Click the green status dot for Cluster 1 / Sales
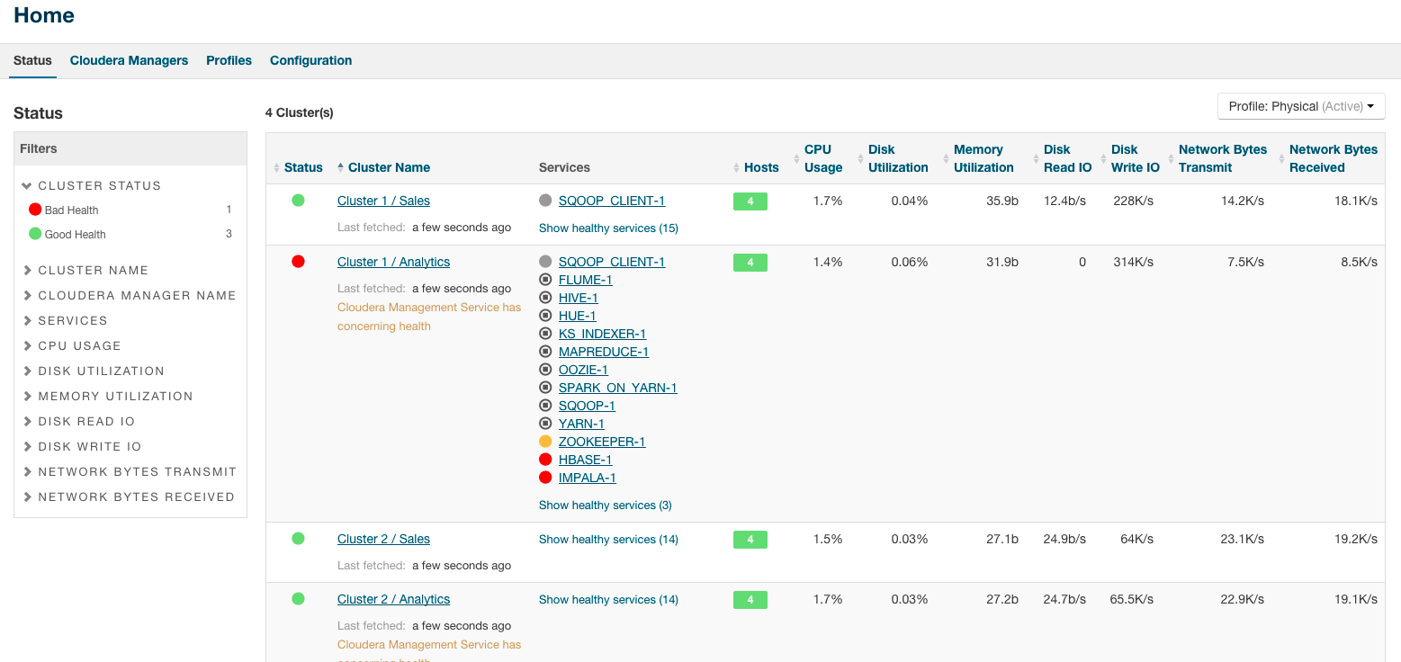The image size is (1401, 662). pyautogui.click(x=298, y=201)
